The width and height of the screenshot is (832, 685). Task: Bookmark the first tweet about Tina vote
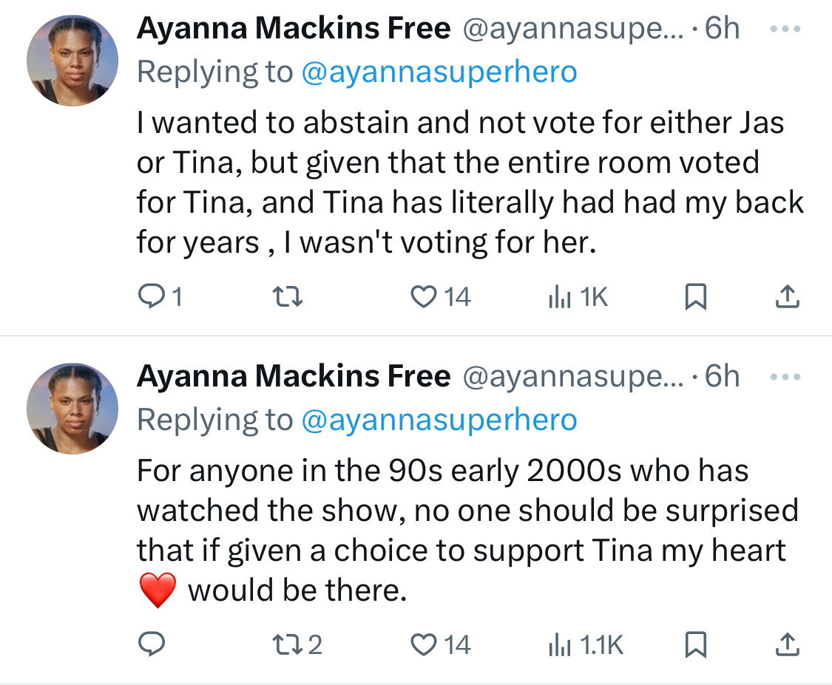[696, 296]
